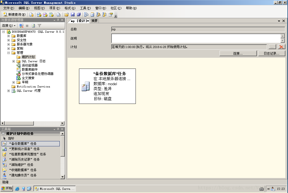Expand the 服务器对象 folder node
Image resolution: width=288 pixels, height=193 pixels.
8,44
